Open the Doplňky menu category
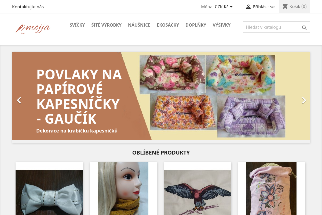 pyautogui.click(x=196, y=25)
